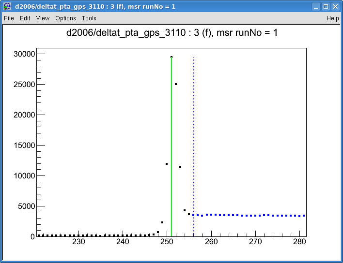The width and height of the screenshot is (343, 263).
Task: Open the Tools menu
Action: 89,18
